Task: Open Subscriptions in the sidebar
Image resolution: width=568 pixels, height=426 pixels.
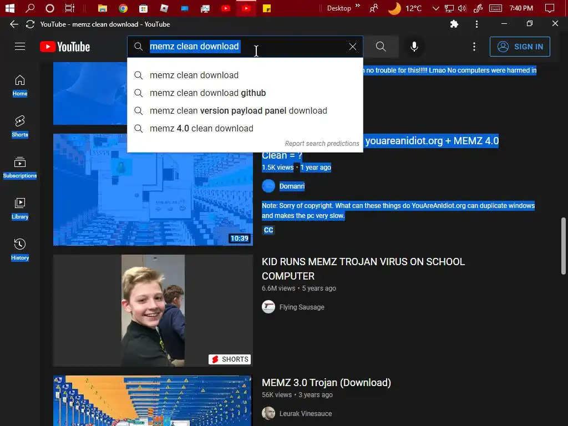Action: [x=20, y=168]
